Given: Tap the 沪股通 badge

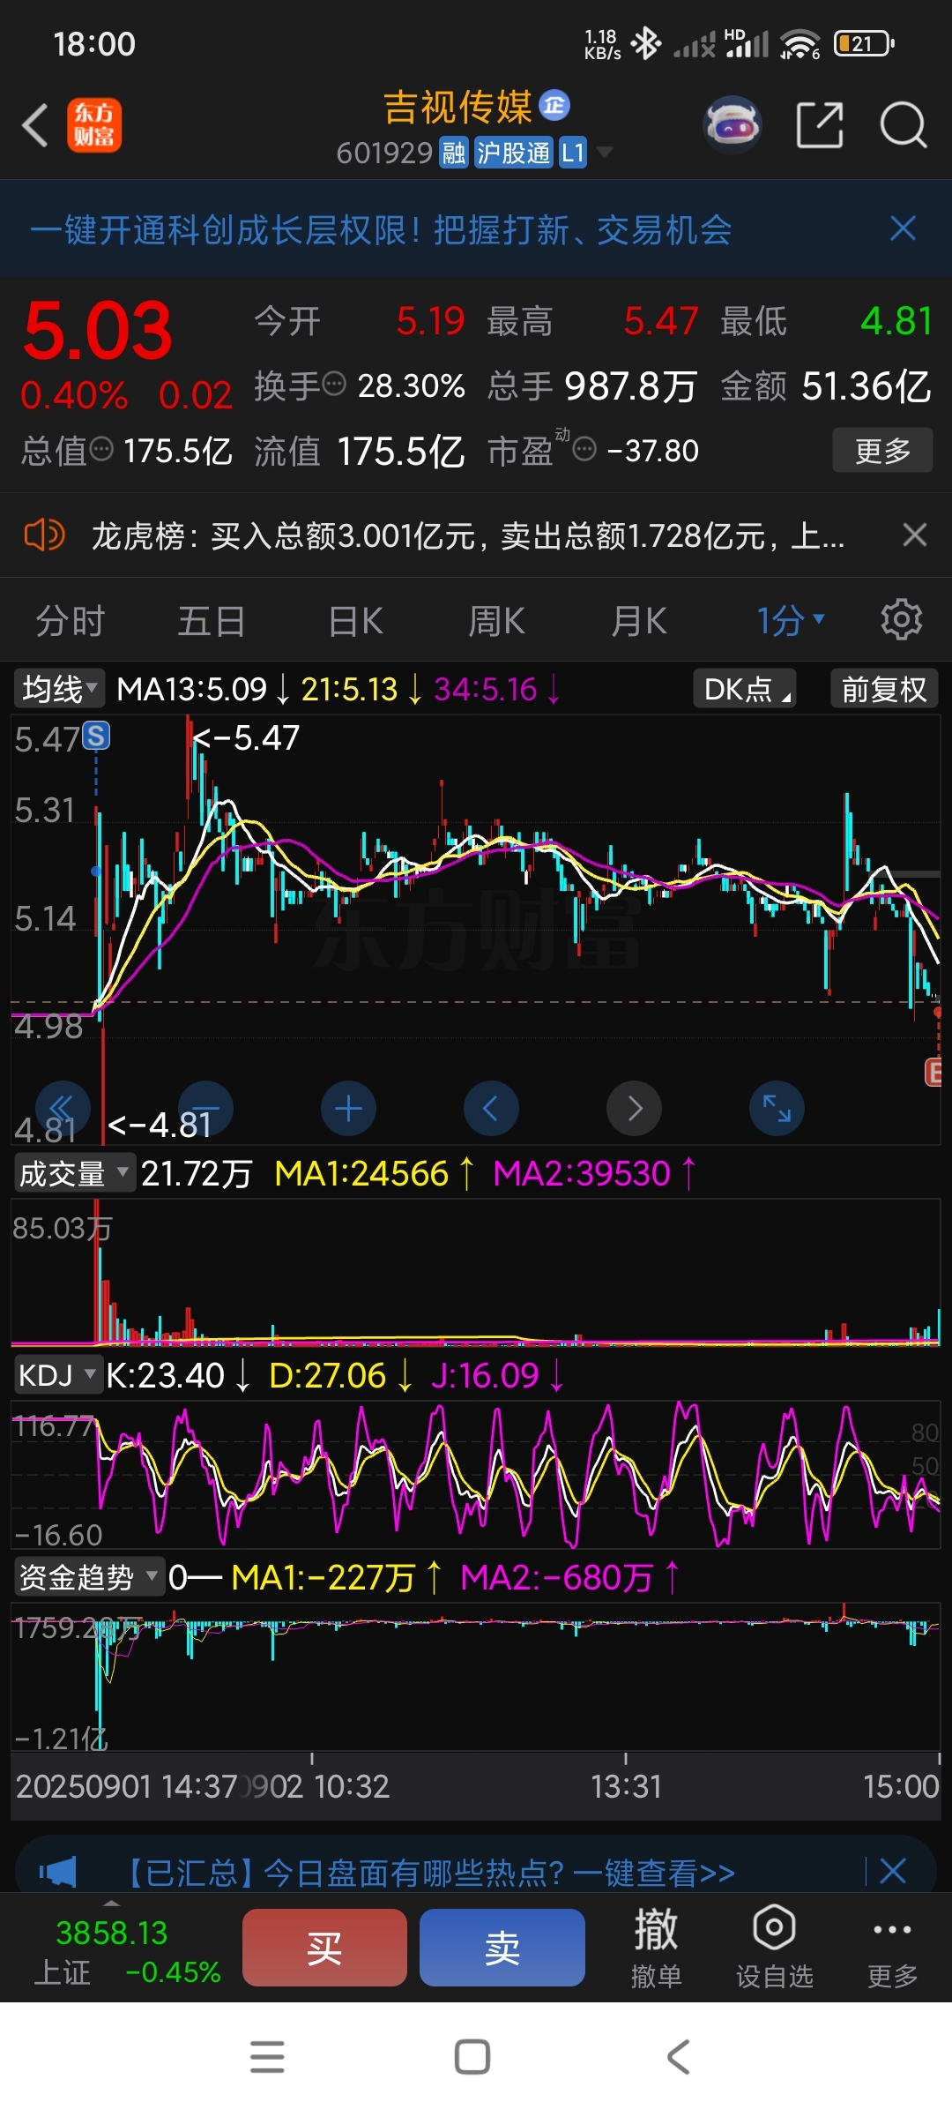Looking at the screenshot, I should 514,153.
